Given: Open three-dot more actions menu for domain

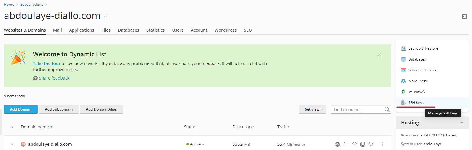Looking at the screenshot, I should (x=382, y=144).
